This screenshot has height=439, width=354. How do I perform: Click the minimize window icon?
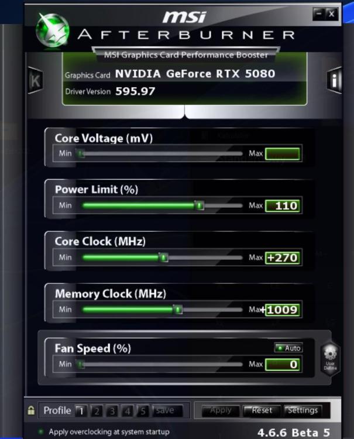318,13
